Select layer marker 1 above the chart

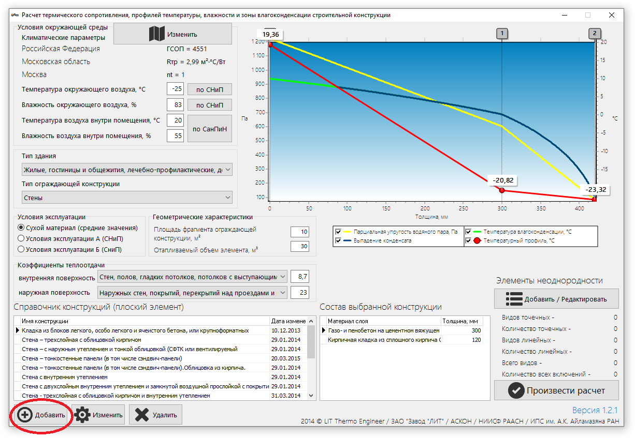click(x=501, y=34)
